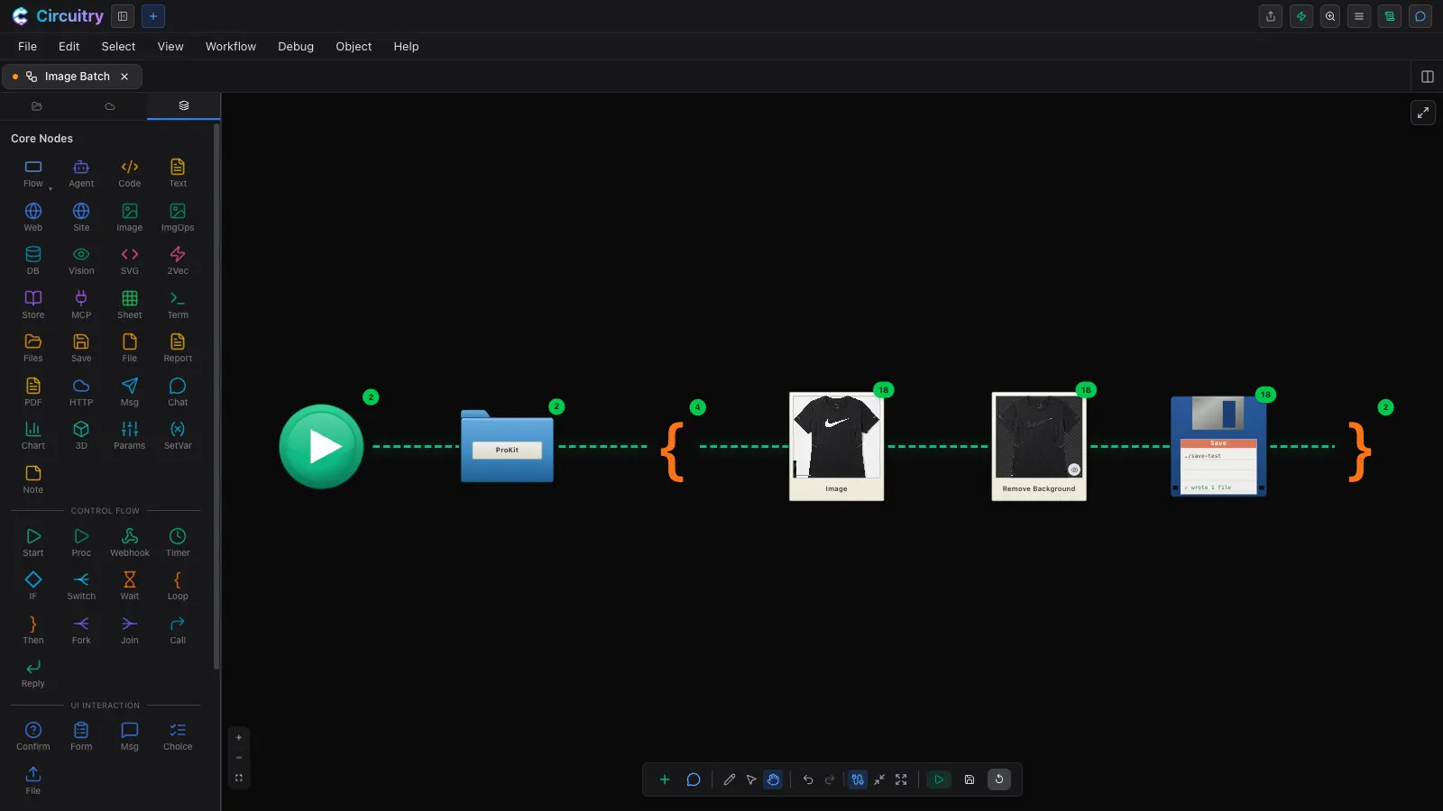This screenshot has height=811, width=1443.
Task: Pick the Code node icon
Action: (x=130, y=173)
